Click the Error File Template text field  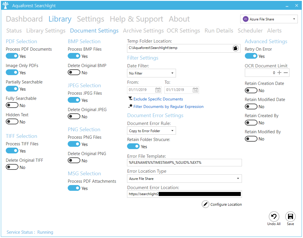click(x=184, y=163)
